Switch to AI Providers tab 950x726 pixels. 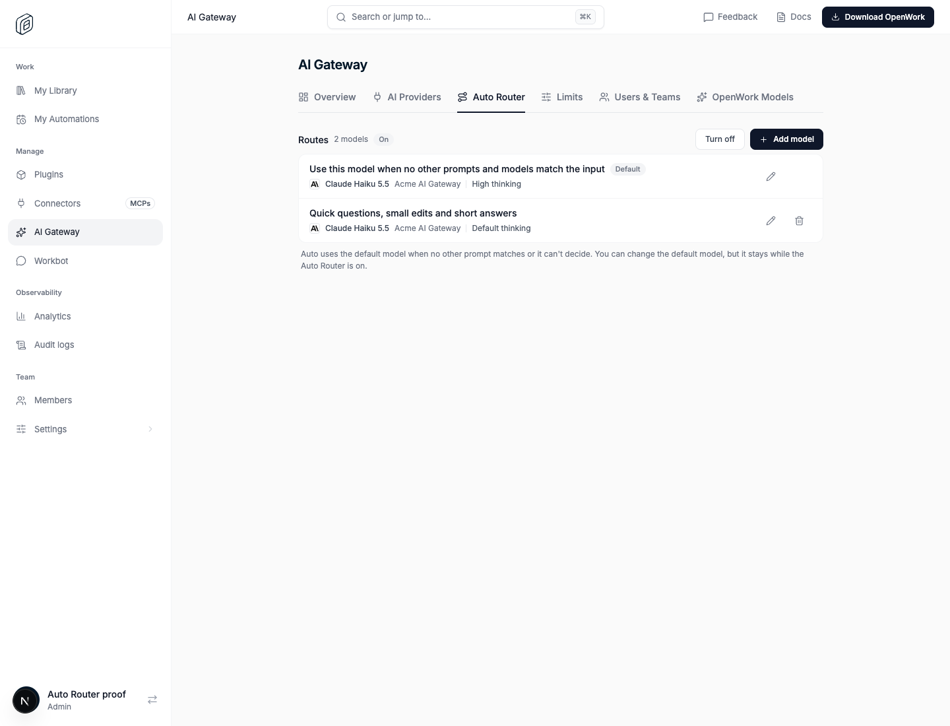point(406,97)
